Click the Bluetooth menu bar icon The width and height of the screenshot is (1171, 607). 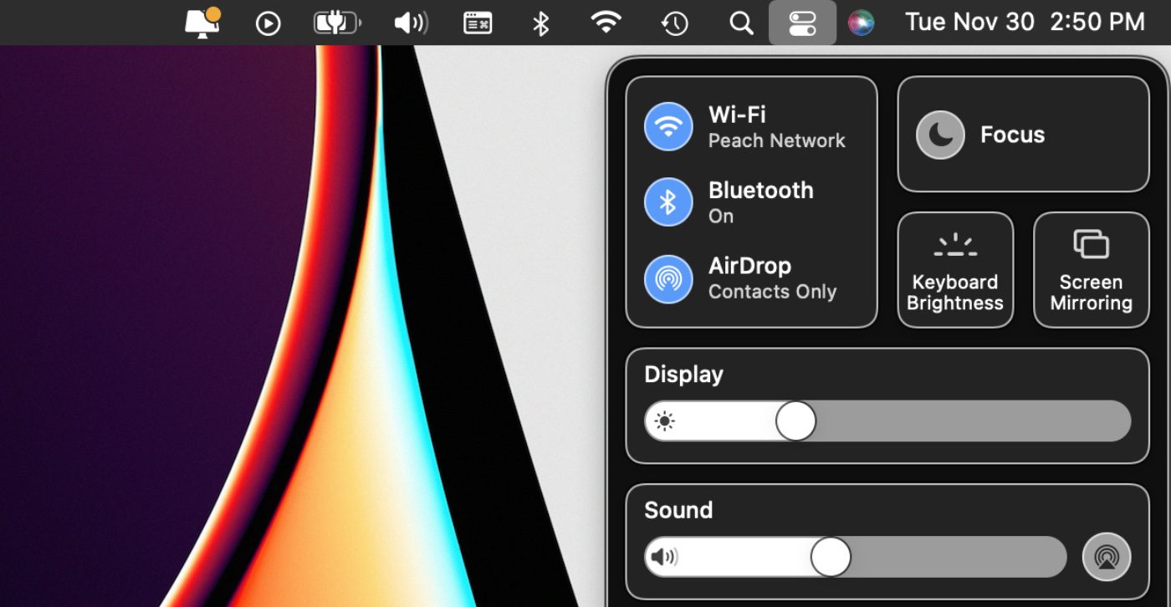[x=541, y=23]
